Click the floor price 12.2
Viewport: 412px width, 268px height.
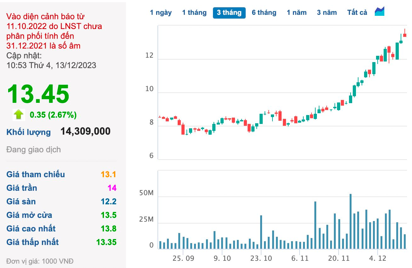tap(109, 201)
